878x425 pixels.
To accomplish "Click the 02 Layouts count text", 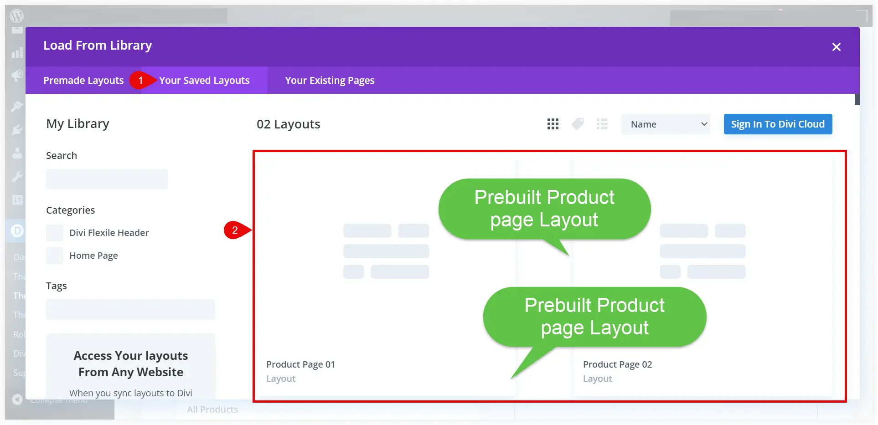I will 289,124.
